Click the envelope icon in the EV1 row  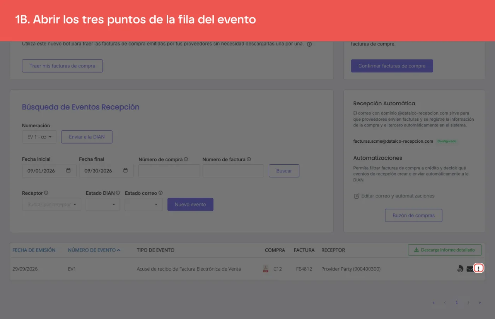(x=470, y=269)
